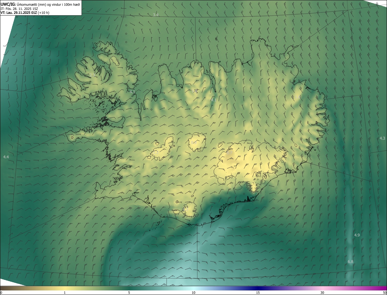Click the 6.8 value in the southeast sea

pos(350,262)
